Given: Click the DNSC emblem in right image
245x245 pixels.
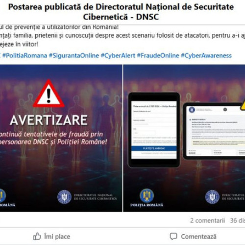Looking at the screenshot, I should [212, 197].
